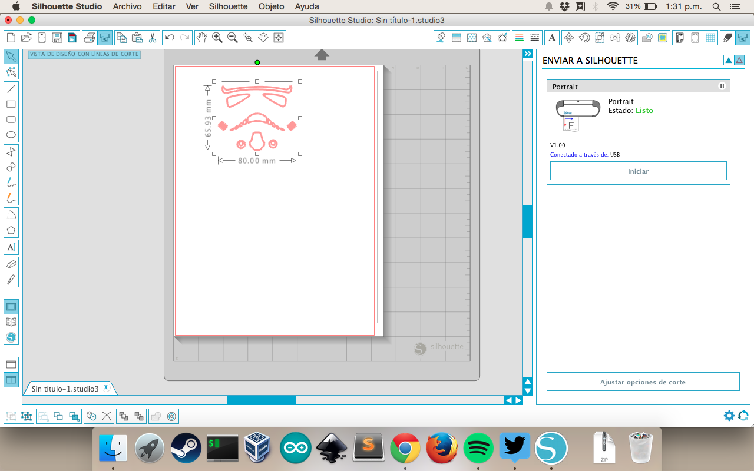Close the Sin título-1.studio3 tab

(x=106, y=387)
